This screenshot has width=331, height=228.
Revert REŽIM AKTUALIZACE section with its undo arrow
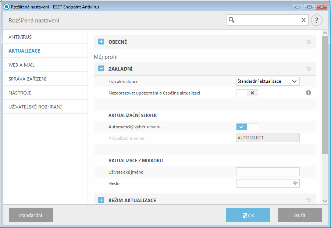(309, 200)
